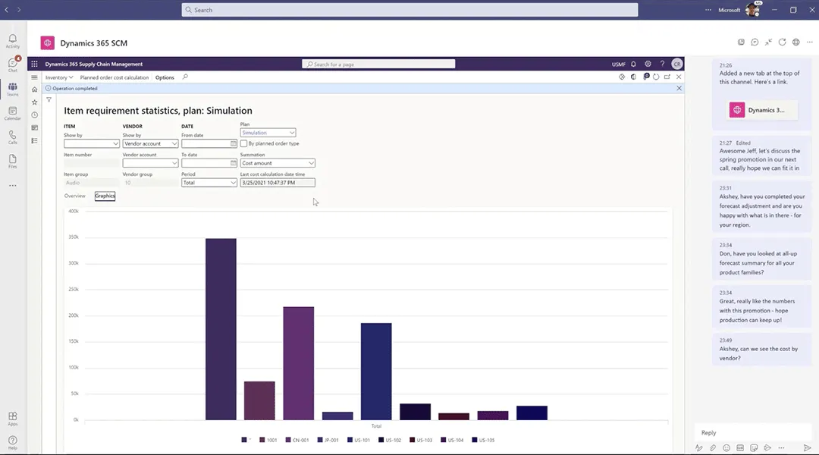This screenshot has width=819, height=455.
Task: Open the Dynamics 365 link card in chat
Action: click(x=762, y=109)
